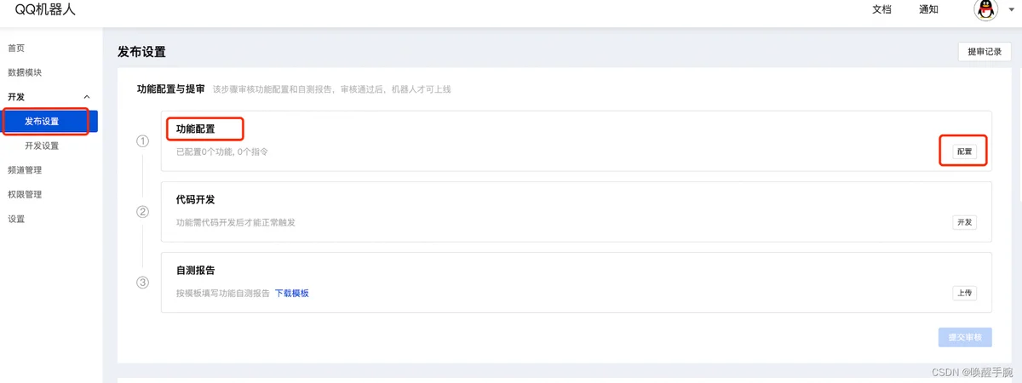Open 文档 in the top bar

pos(882,9)
